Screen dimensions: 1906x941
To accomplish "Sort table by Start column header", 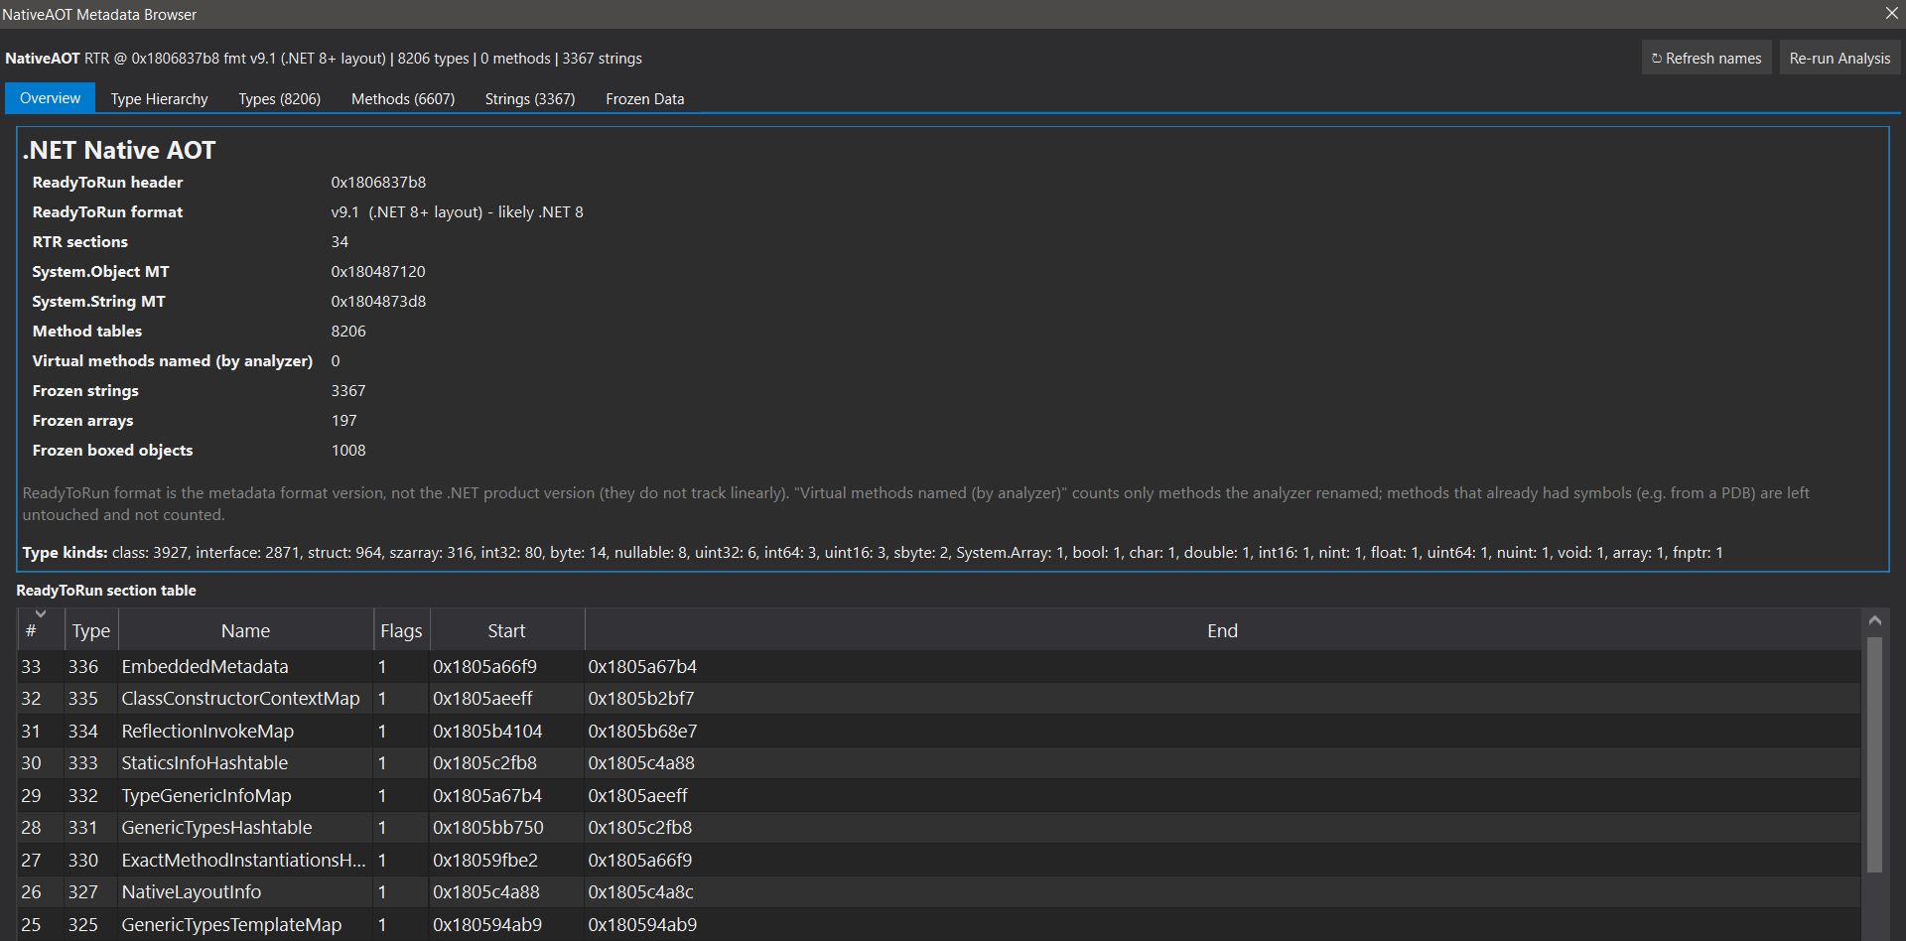I will [x=506, y=630].
